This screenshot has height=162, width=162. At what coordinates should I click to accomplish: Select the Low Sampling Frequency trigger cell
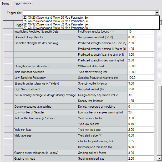(x=45, y=78)
